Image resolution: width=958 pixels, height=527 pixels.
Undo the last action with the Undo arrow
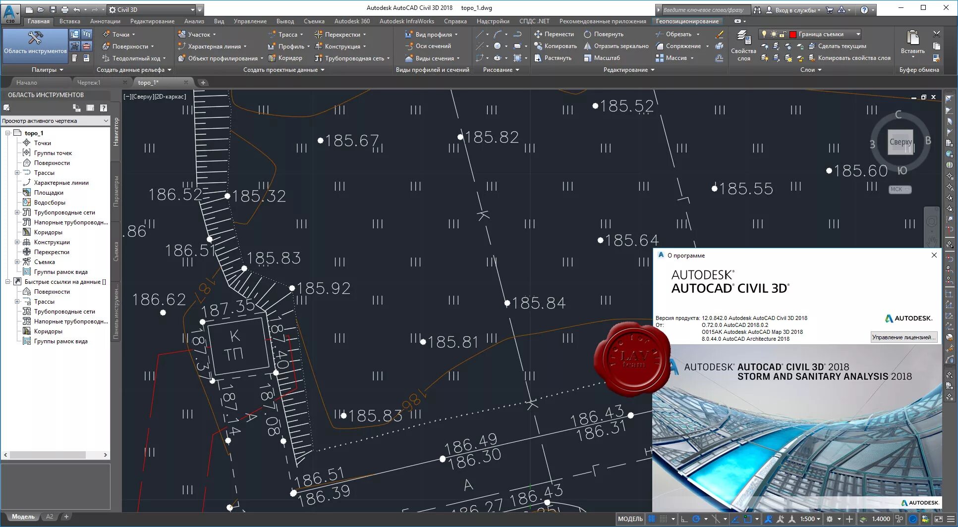tap(76, 9)
